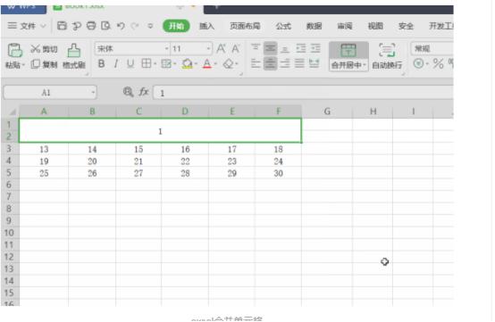495x322 pixels.
Task: Click the 粘贴 paste button
Action: (x=14, y=56)
